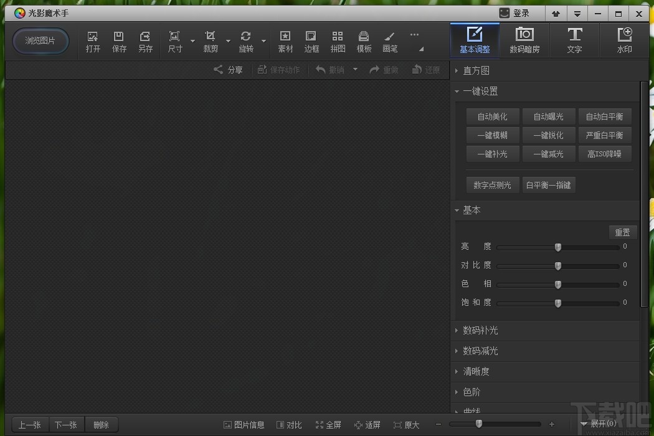Click the 还原 restore button
This screenshot has width=654, height=436.
[x=426, y=70]
